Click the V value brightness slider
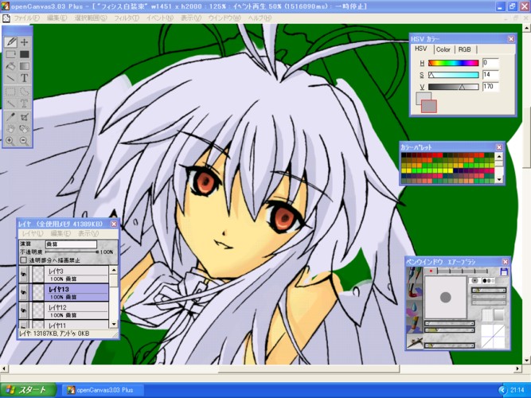 (454, 87)
